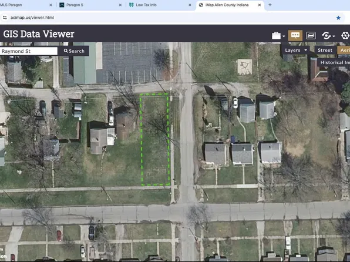Open Historical Imagery option
The width and height of the screenshot is (350, 262).
(x=334, y=62)
